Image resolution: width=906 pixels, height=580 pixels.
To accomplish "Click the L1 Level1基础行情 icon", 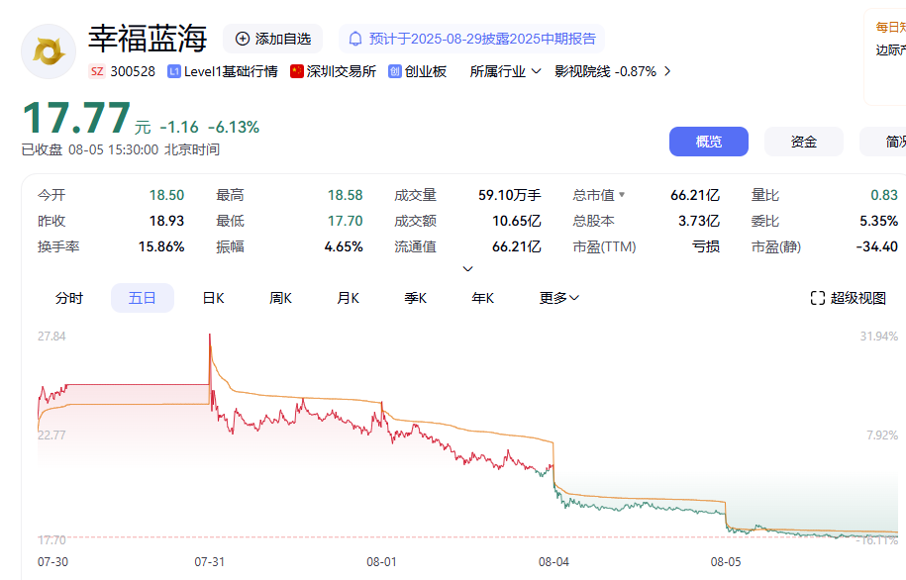I will click(172, 71).
